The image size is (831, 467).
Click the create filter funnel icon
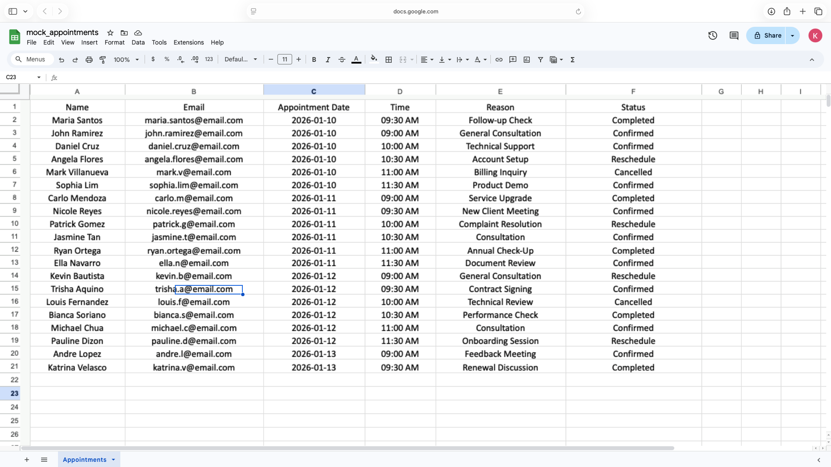coord(540,60)
